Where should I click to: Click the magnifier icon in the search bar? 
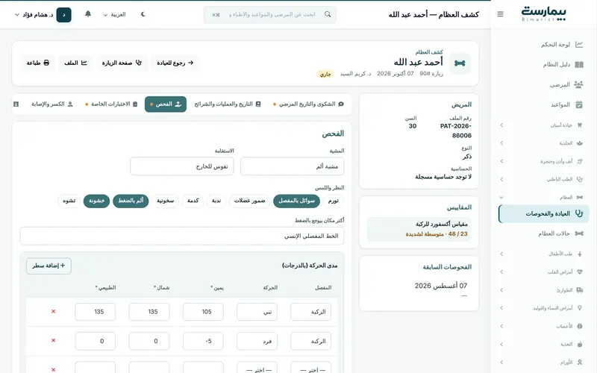(328, 14)
